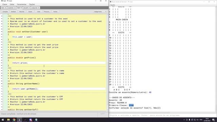Click the Desfazer button

click(x=14, y=12)
